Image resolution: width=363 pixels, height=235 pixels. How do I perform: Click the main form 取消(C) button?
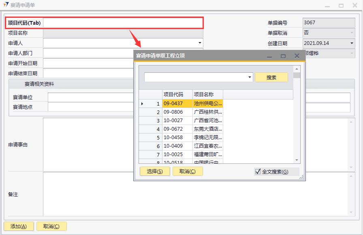[x=51, y=227]
